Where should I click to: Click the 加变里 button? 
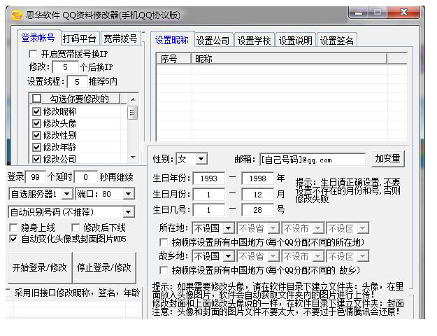tap(387, 159)
